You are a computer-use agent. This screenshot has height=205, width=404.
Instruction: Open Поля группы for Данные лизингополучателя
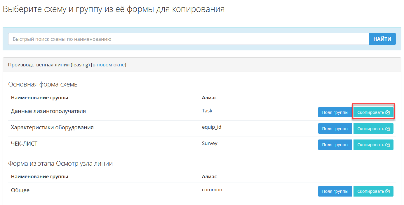[x=335, y=112]
